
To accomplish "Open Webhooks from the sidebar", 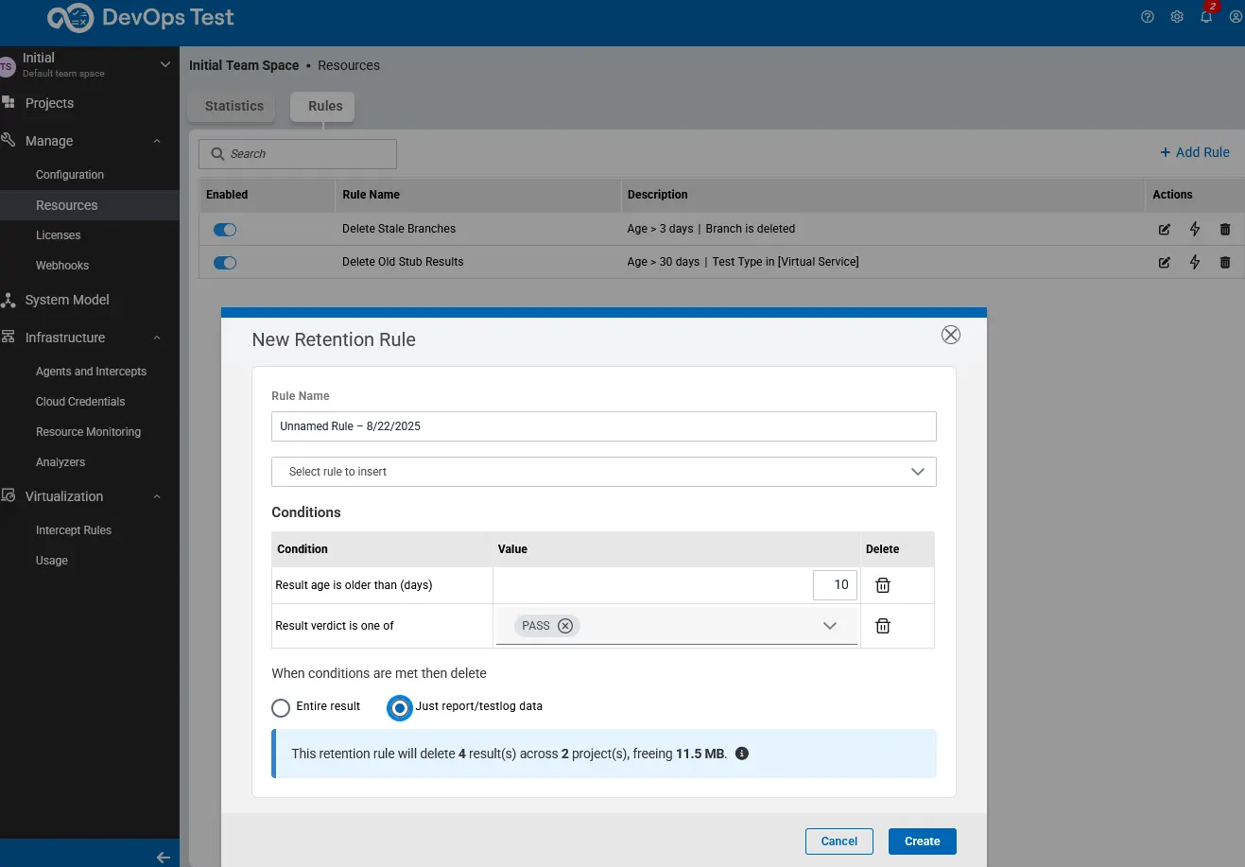I will (62, 265).
